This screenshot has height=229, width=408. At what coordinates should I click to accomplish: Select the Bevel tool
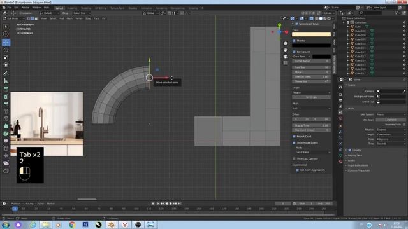[x=6, y=104]
